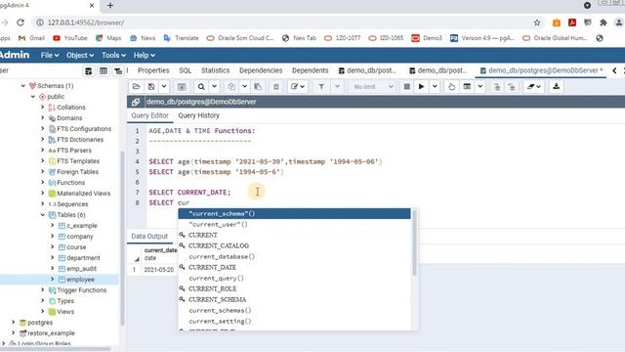The width and height of the screenshot is (625, 352).
Task: Switch to the SQL tab
Action: 185,70
